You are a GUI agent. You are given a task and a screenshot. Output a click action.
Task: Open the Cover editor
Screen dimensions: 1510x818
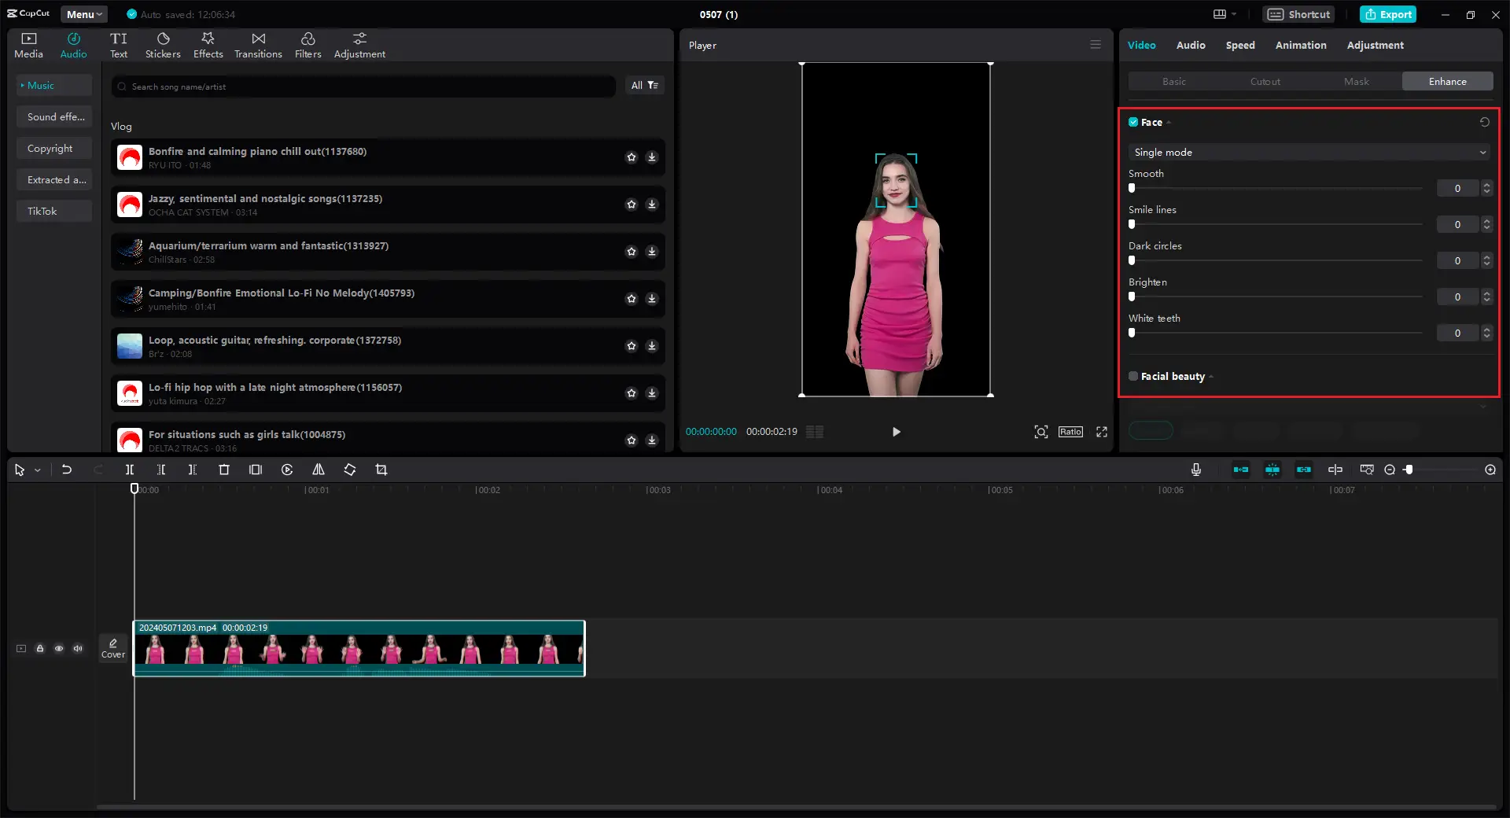112,649
